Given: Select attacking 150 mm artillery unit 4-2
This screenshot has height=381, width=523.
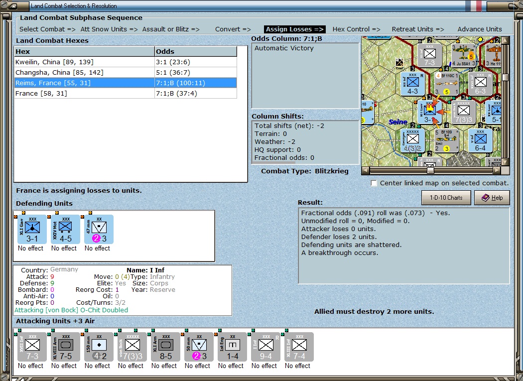Looking at the screenshot, I should click(x=99, y=347).
